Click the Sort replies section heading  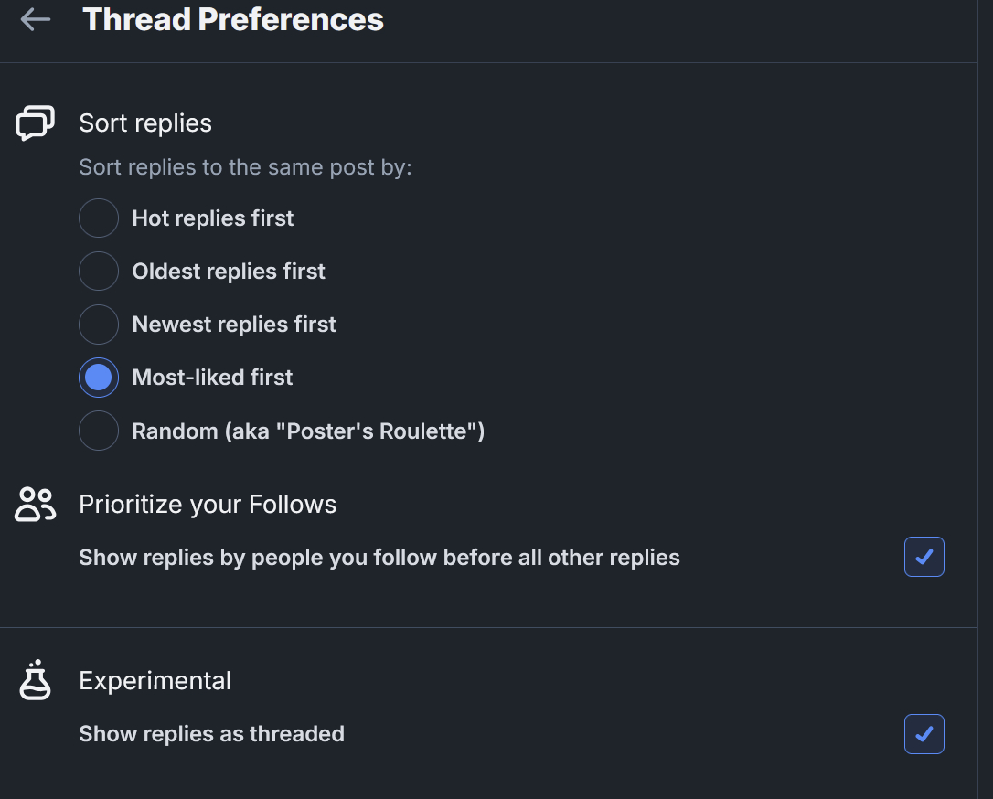pyautogui.click(x=145, y=123)
